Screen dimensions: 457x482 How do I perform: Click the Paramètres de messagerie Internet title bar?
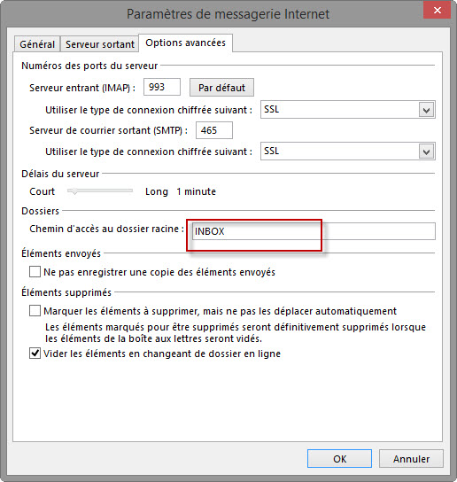point(228,14)
